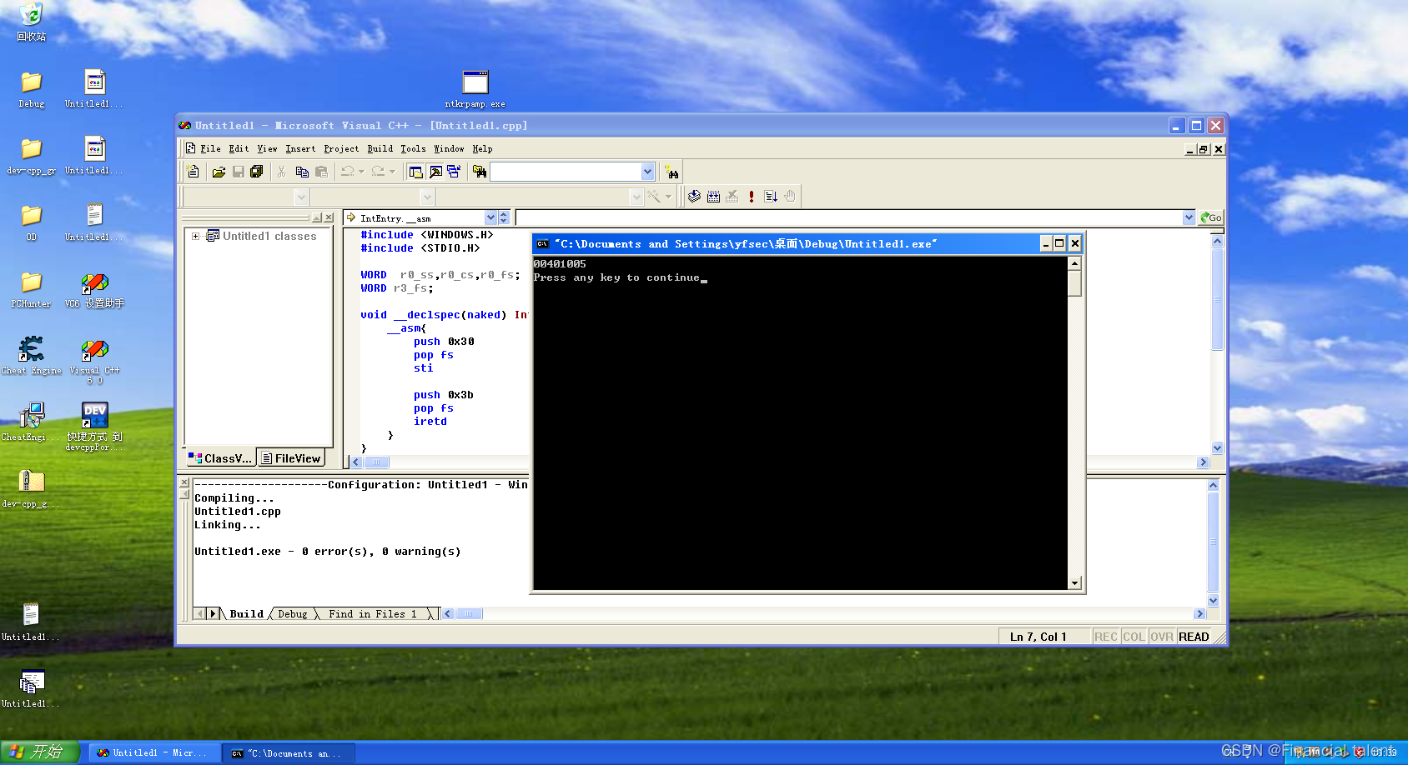
Task: Toggle the Output window icon
Action: [x=435, y=172]
